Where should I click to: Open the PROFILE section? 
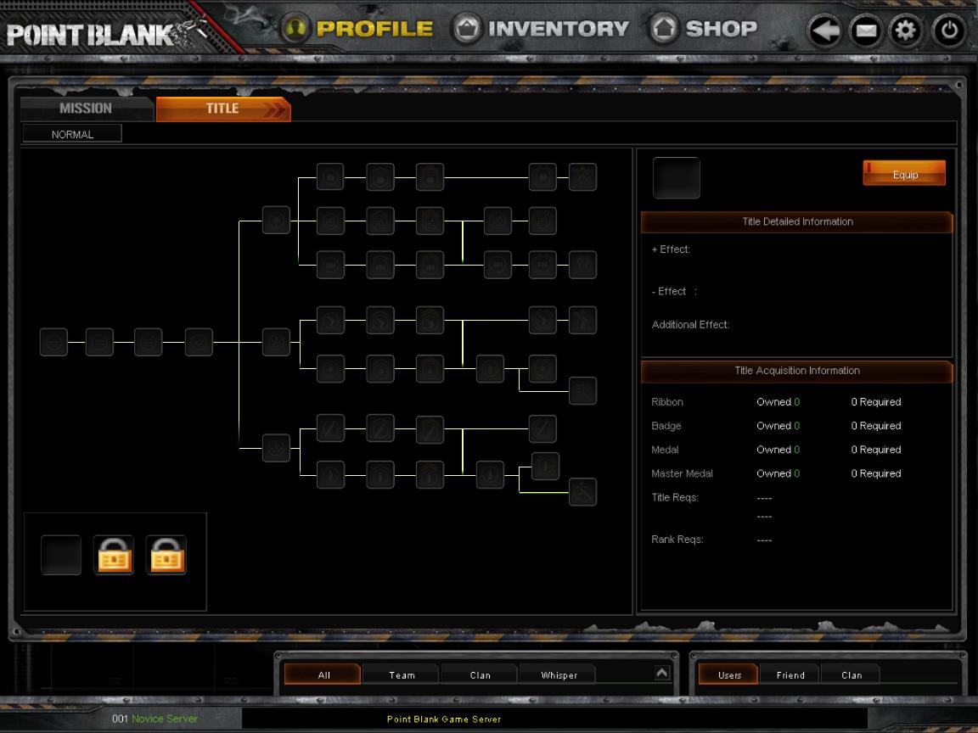[358, 29]
